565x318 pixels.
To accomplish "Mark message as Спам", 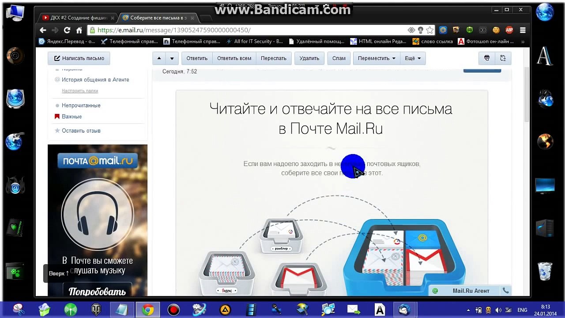I will 339,58.
